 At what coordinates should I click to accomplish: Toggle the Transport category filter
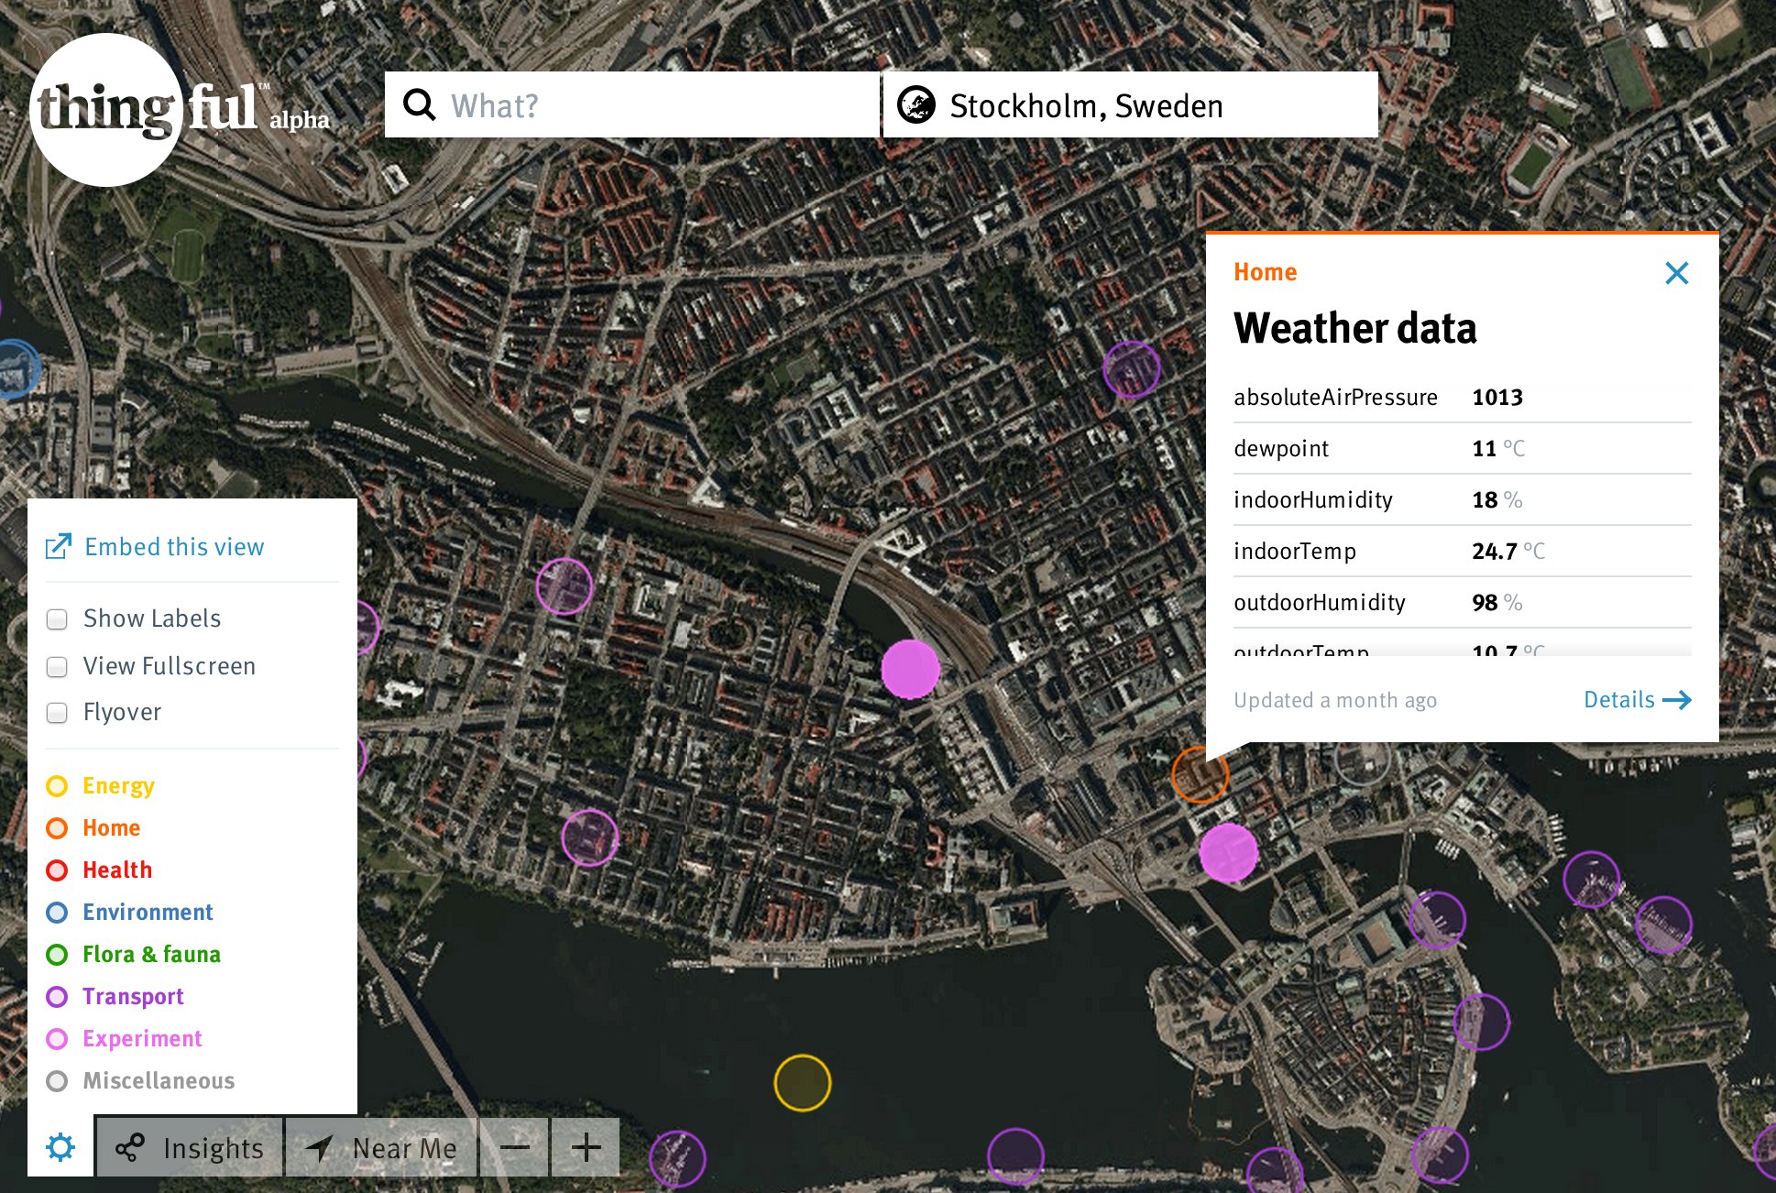point(115,997)
